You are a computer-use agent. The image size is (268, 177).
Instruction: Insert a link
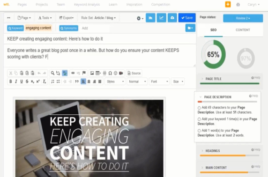73,73
